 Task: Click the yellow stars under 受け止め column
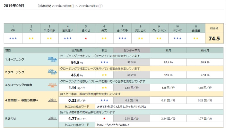(141, 38)
